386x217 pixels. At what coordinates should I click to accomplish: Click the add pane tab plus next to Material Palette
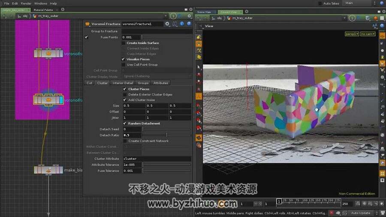pyautogui.click(x=63, y=9)
